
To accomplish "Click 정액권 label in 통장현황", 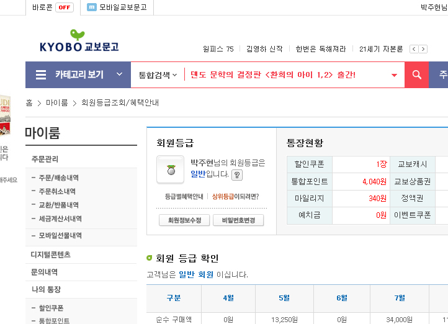I will (x=412, y=198).
